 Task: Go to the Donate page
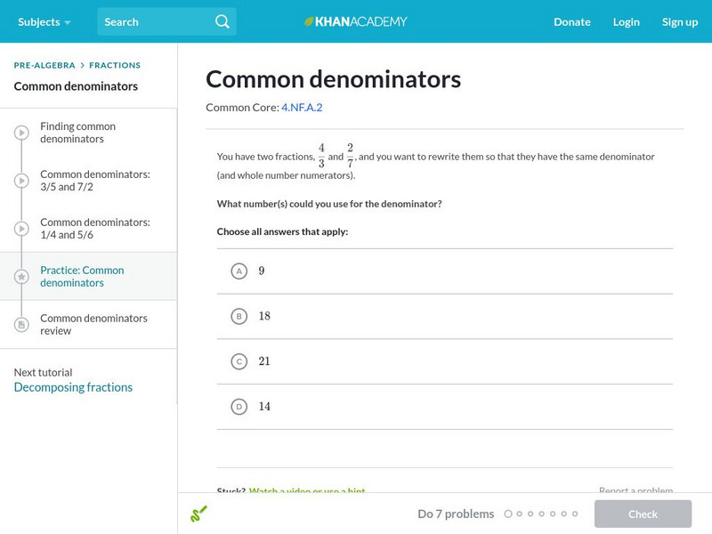[571, 21]
